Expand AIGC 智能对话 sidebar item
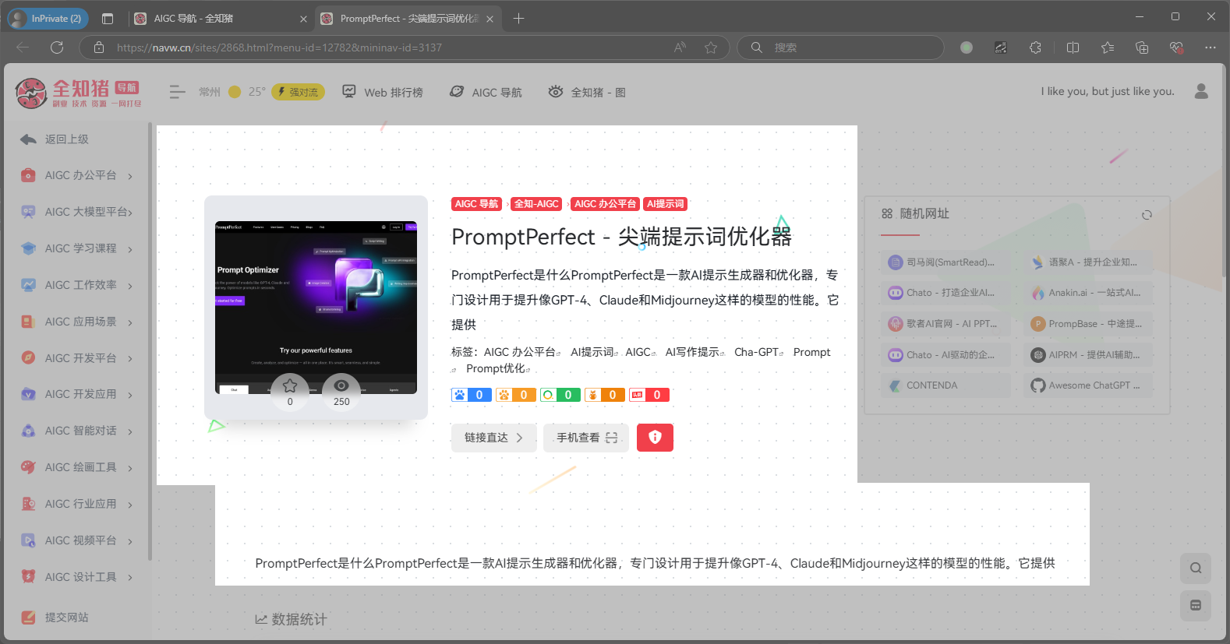1230x644 pixels. coord(77,431)
